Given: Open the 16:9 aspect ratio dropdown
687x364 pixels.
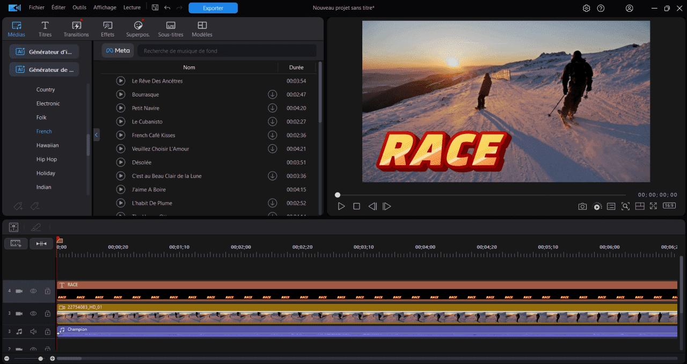Looking at the screenshot, I should pyautogui.click(x=669, y=206).
